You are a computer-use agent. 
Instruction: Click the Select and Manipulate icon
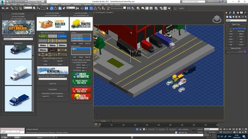(x=82, y=8)
